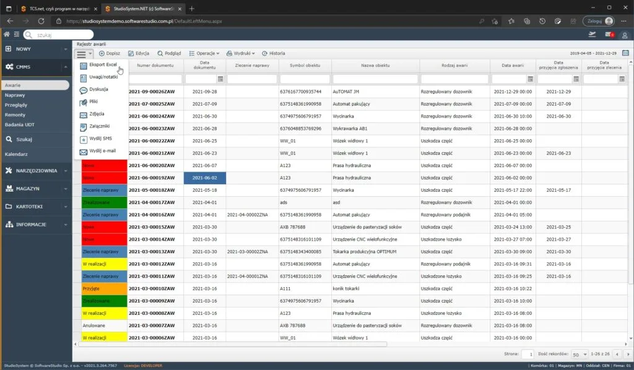Click the airplane icon in header
The image size is (634, 370).
tap(592, 35)
